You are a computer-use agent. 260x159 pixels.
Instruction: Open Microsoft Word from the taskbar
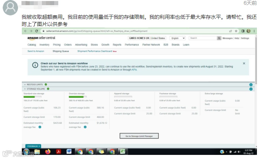69,151
